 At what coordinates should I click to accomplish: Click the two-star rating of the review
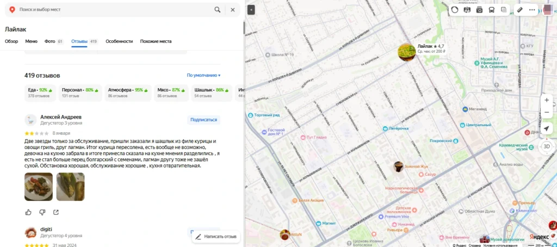36,133
